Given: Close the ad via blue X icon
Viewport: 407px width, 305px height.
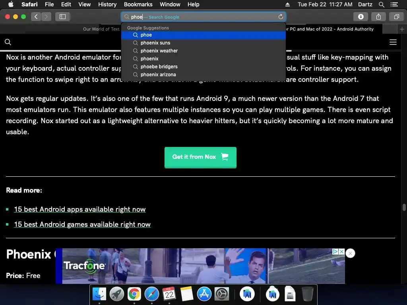Looking at the screenshot, I should click(x=341, y=251).
